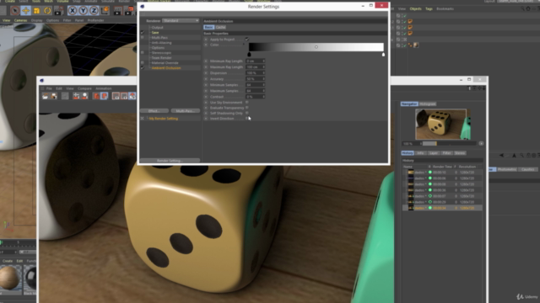The width and height of the screenshot is (540, 303).
Task: Click the Multi-Pass... button
Action: pyautogui.click(x=186, y=111)
